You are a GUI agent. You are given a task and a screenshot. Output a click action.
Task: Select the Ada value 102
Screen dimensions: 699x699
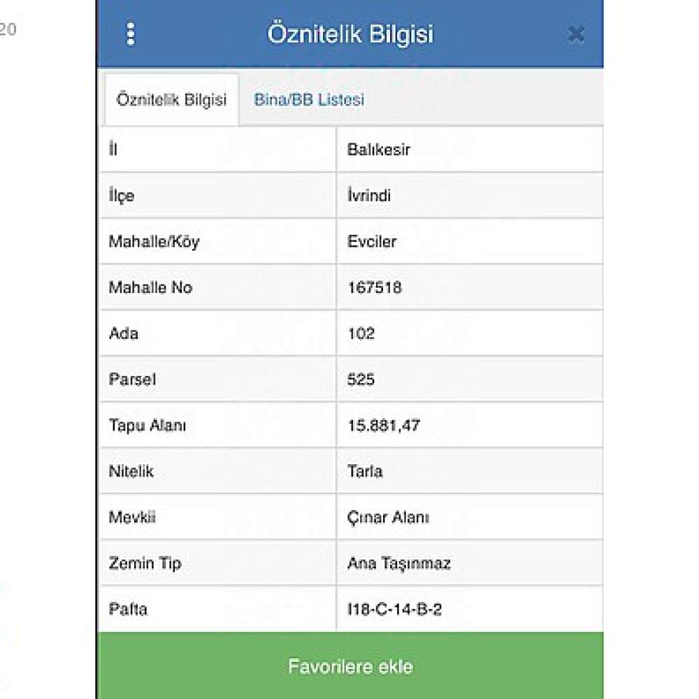(361, 333)
